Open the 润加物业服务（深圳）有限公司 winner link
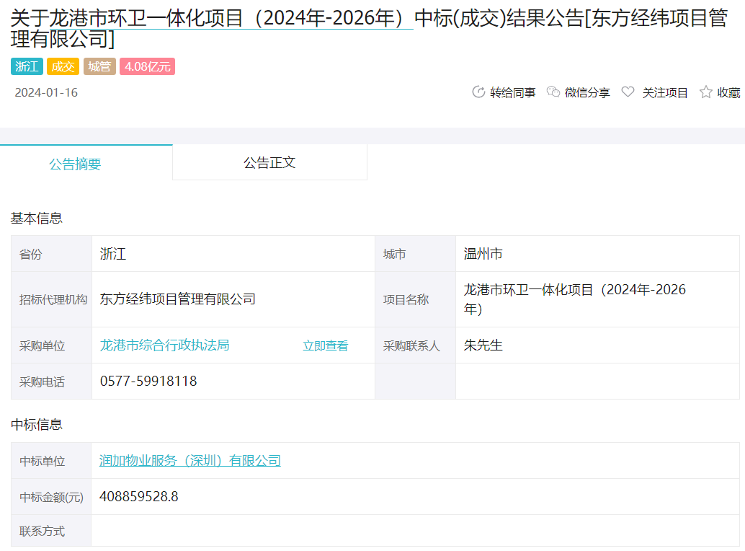The image size is (745, 551). 190,461
